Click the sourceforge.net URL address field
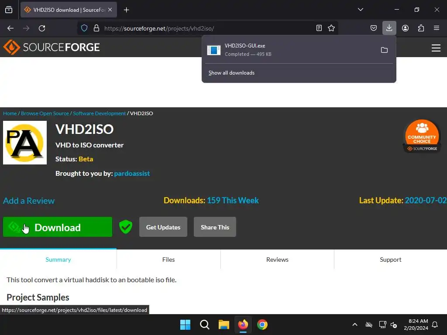The height and width of the screenshot is (335, 447). tap(207, 28)
